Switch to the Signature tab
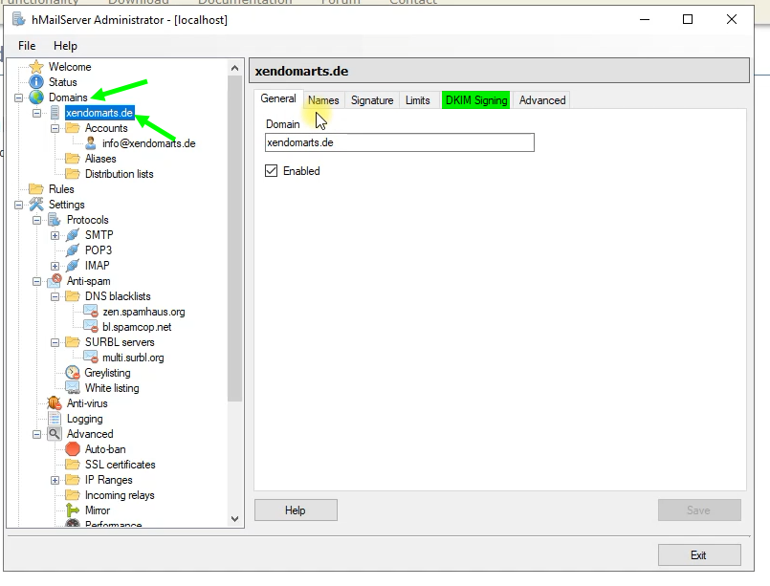 (x=372, y=100)
